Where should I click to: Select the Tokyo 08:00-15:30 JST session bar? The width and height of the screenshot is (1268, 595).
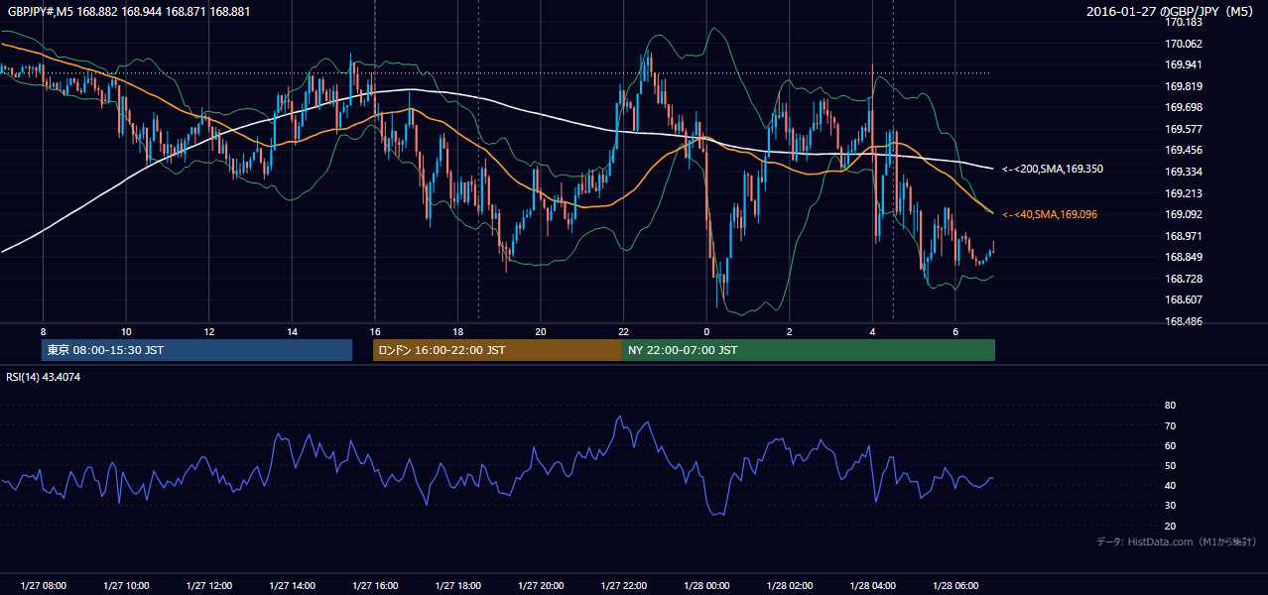point(197,350)
